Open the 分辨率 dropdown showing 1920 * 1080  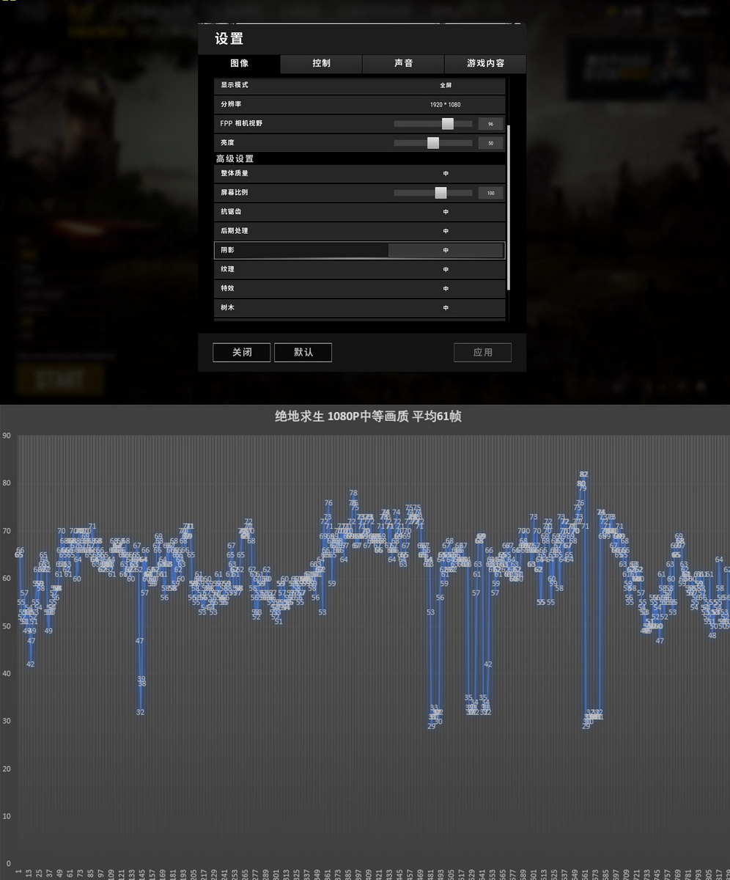(x=446, y=105)
